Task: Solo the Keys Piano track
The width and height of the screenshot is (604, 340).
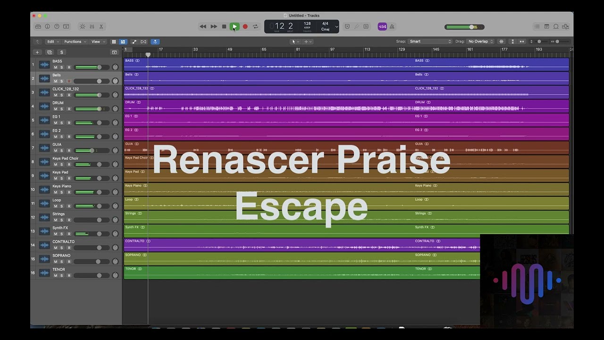Action: (61, 192)
